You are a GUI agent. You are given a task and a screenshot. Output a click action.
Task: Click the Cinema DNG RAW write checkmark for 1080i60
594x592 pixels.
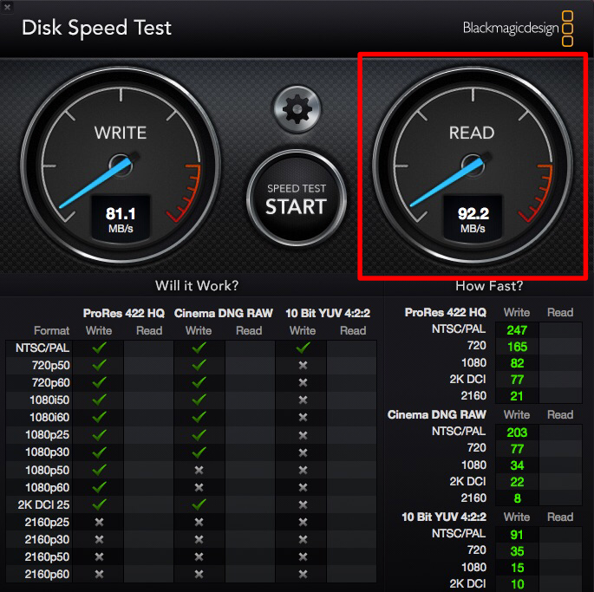[x=199, y=418]
